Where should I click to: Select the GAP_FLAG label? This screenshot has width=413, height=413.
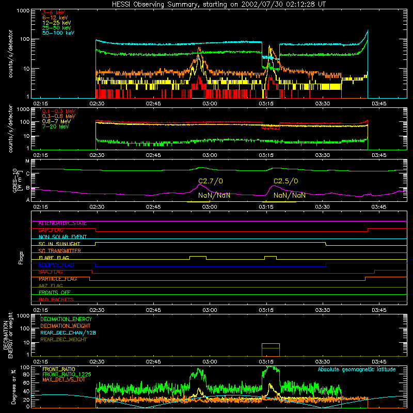[51, 230]
